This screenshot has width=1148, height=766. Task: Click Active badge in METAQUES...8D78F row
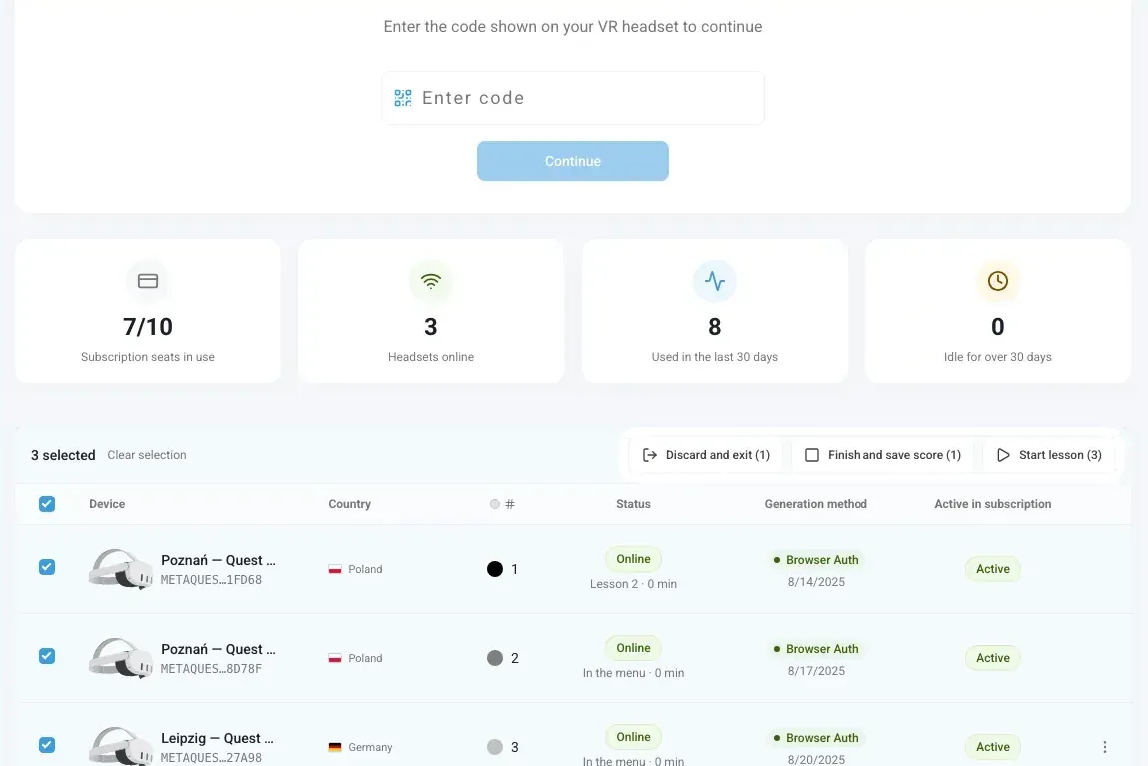point(993,657)
